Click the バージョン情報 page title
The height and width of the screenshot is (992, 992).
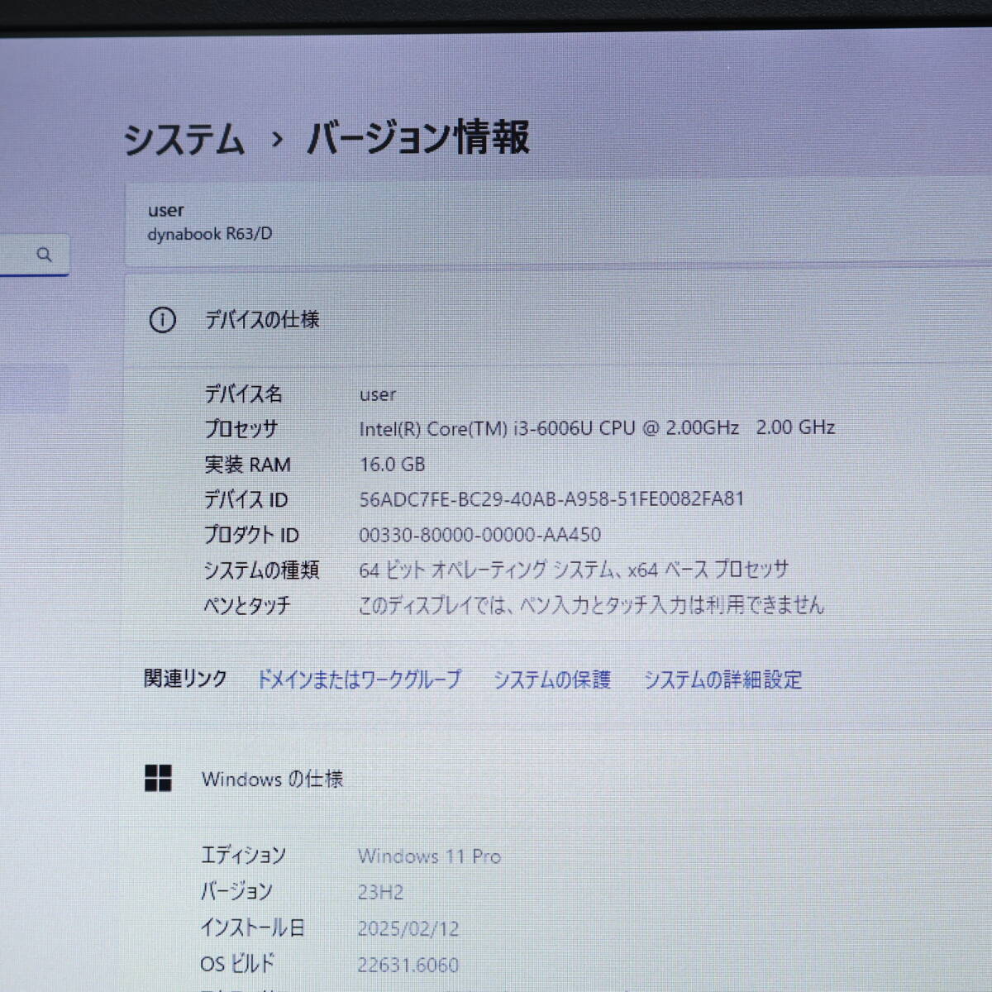click(x=417, y=137)
